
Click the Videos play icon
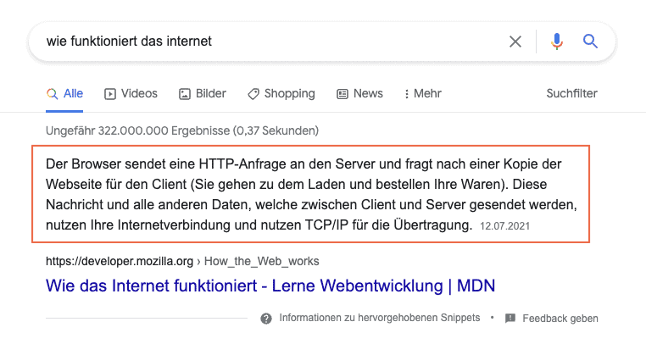pyautogui.click(x=110, y=94)
